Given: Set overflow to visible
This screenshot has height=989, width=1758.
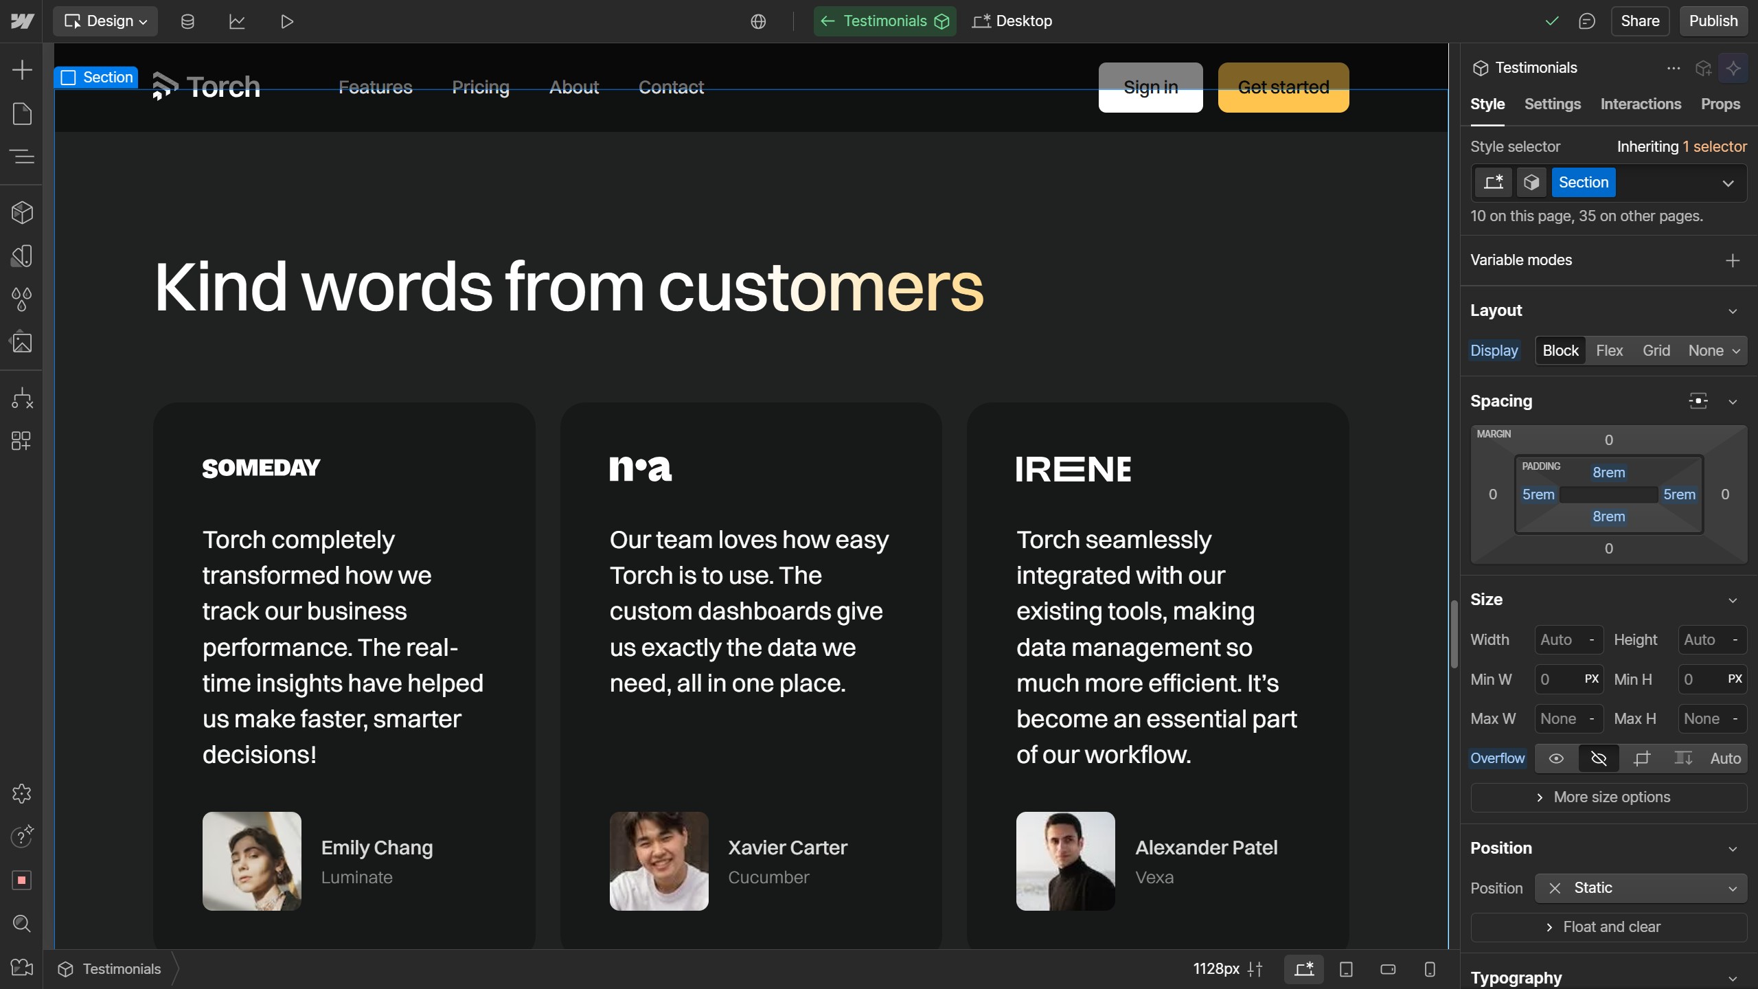Looking at the screenshot, I should coord(1556,758).
